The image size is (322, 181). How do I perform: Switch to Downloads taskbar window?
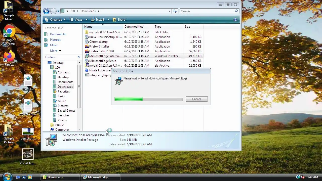tap(61, 177)
